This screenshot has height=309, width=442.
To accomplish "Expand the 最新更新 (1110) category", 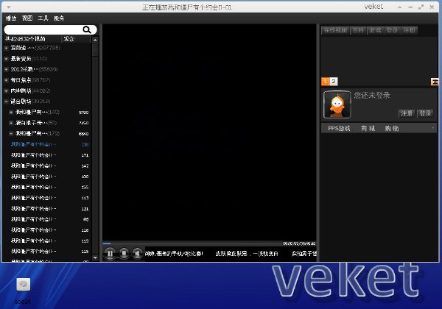I will (6, 59).
